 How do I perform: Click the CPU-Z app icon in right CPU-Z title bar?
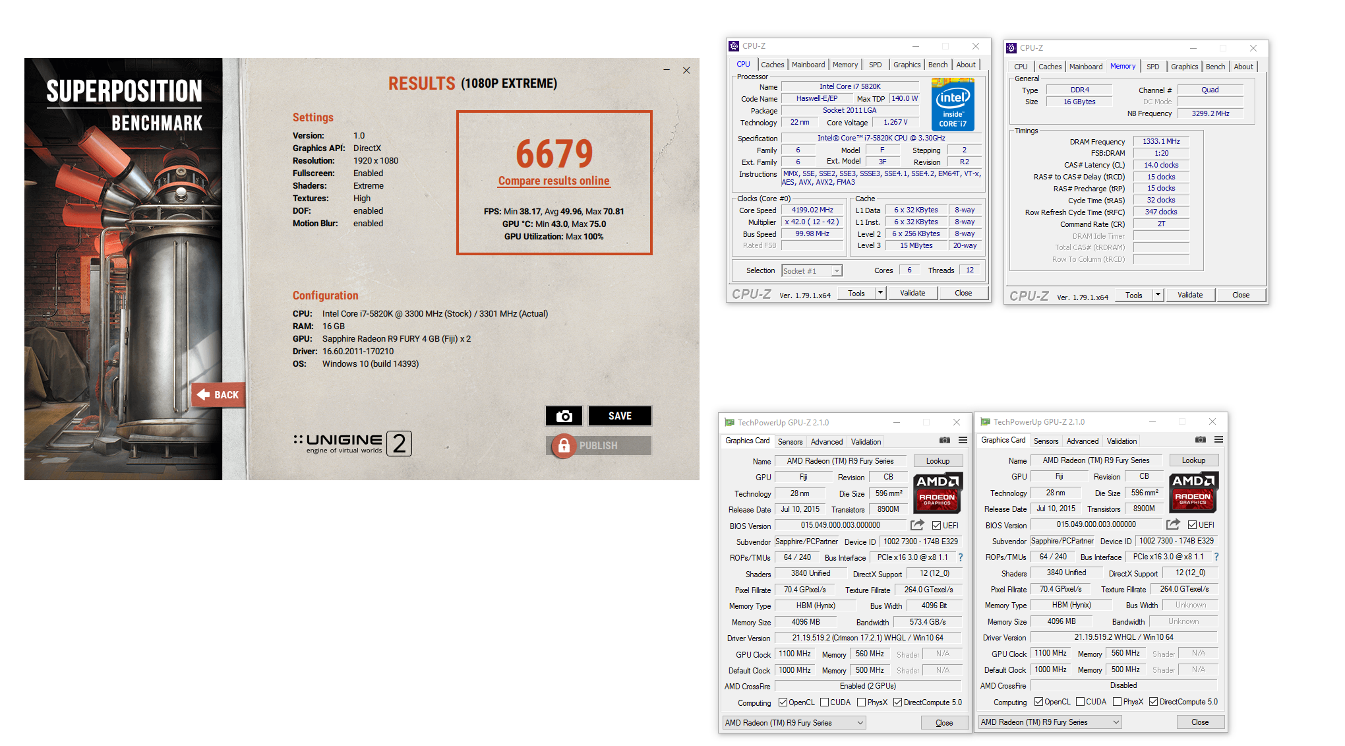[x=1011, y=48]
